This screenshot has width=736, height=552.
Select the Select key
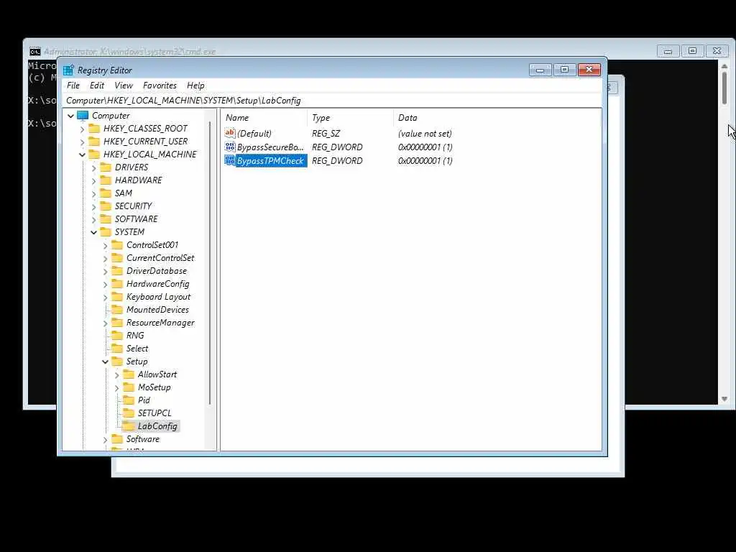[x=137, y=349]
